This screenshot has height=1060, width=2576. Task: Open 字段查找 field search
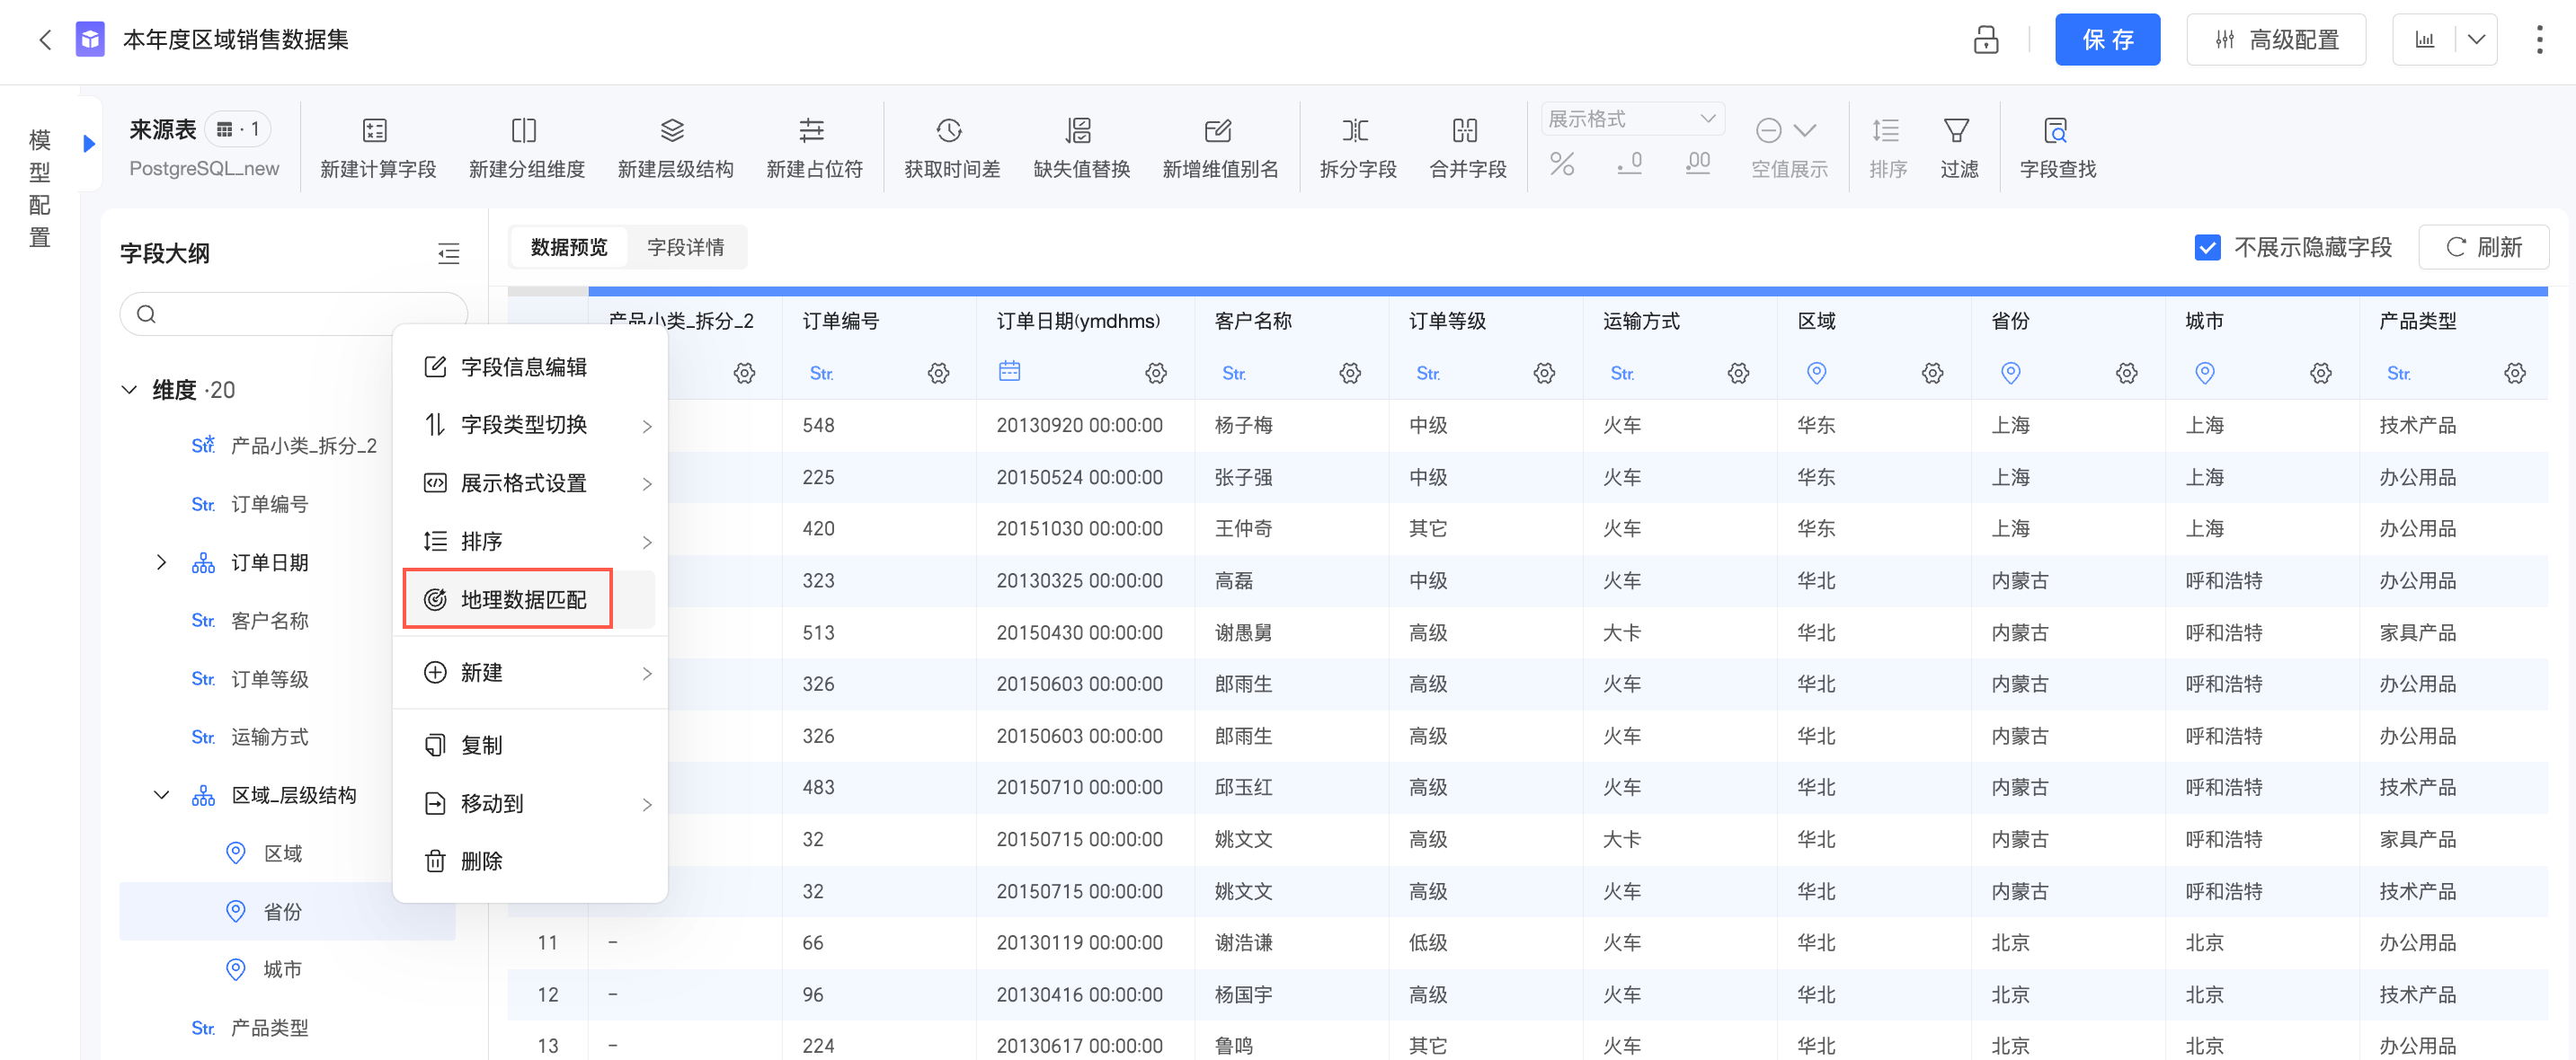click(2056, 146)
